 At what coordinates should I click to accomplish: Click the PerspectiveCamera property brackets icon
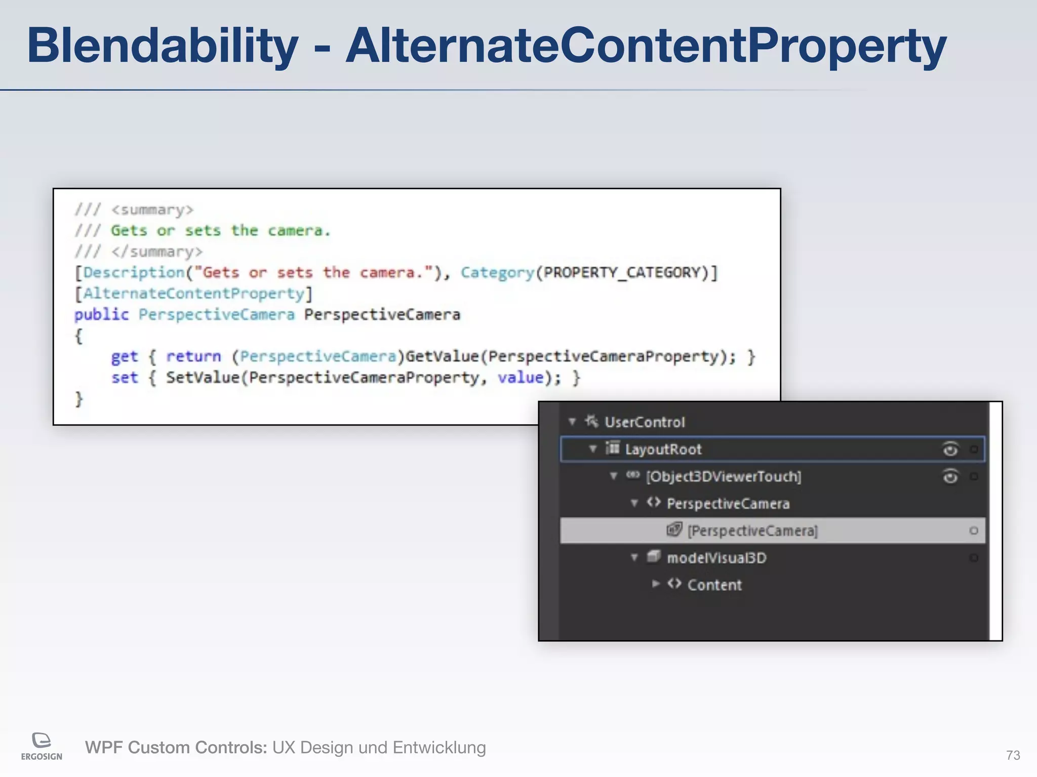pyautogui.click(x=654, y=502)
